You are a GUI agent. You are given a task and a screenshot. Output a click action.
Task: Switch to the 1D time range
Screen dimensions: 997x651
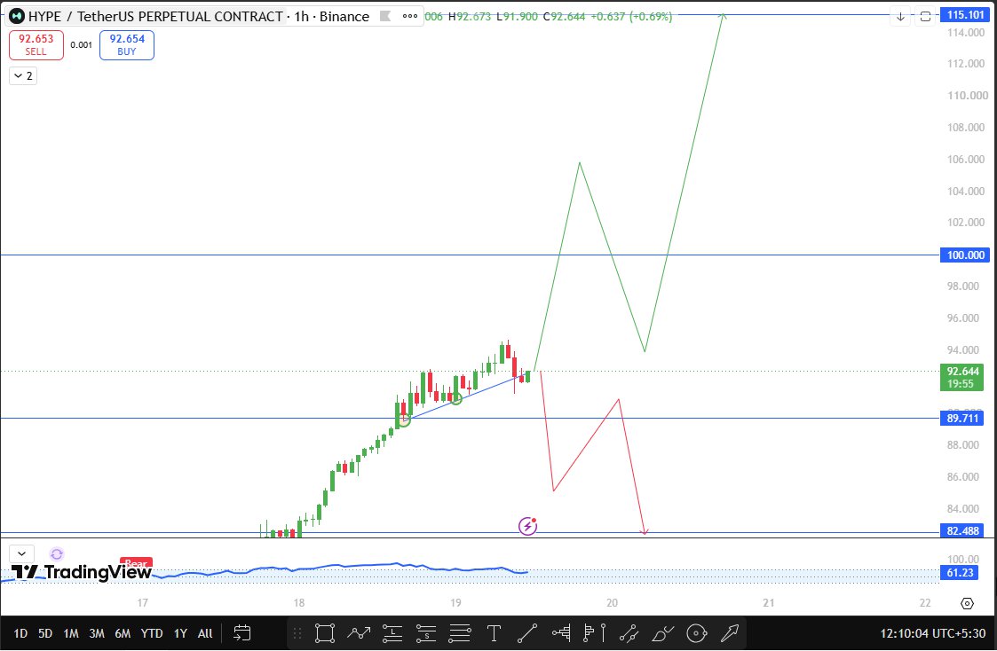click(x=20, y=633)
